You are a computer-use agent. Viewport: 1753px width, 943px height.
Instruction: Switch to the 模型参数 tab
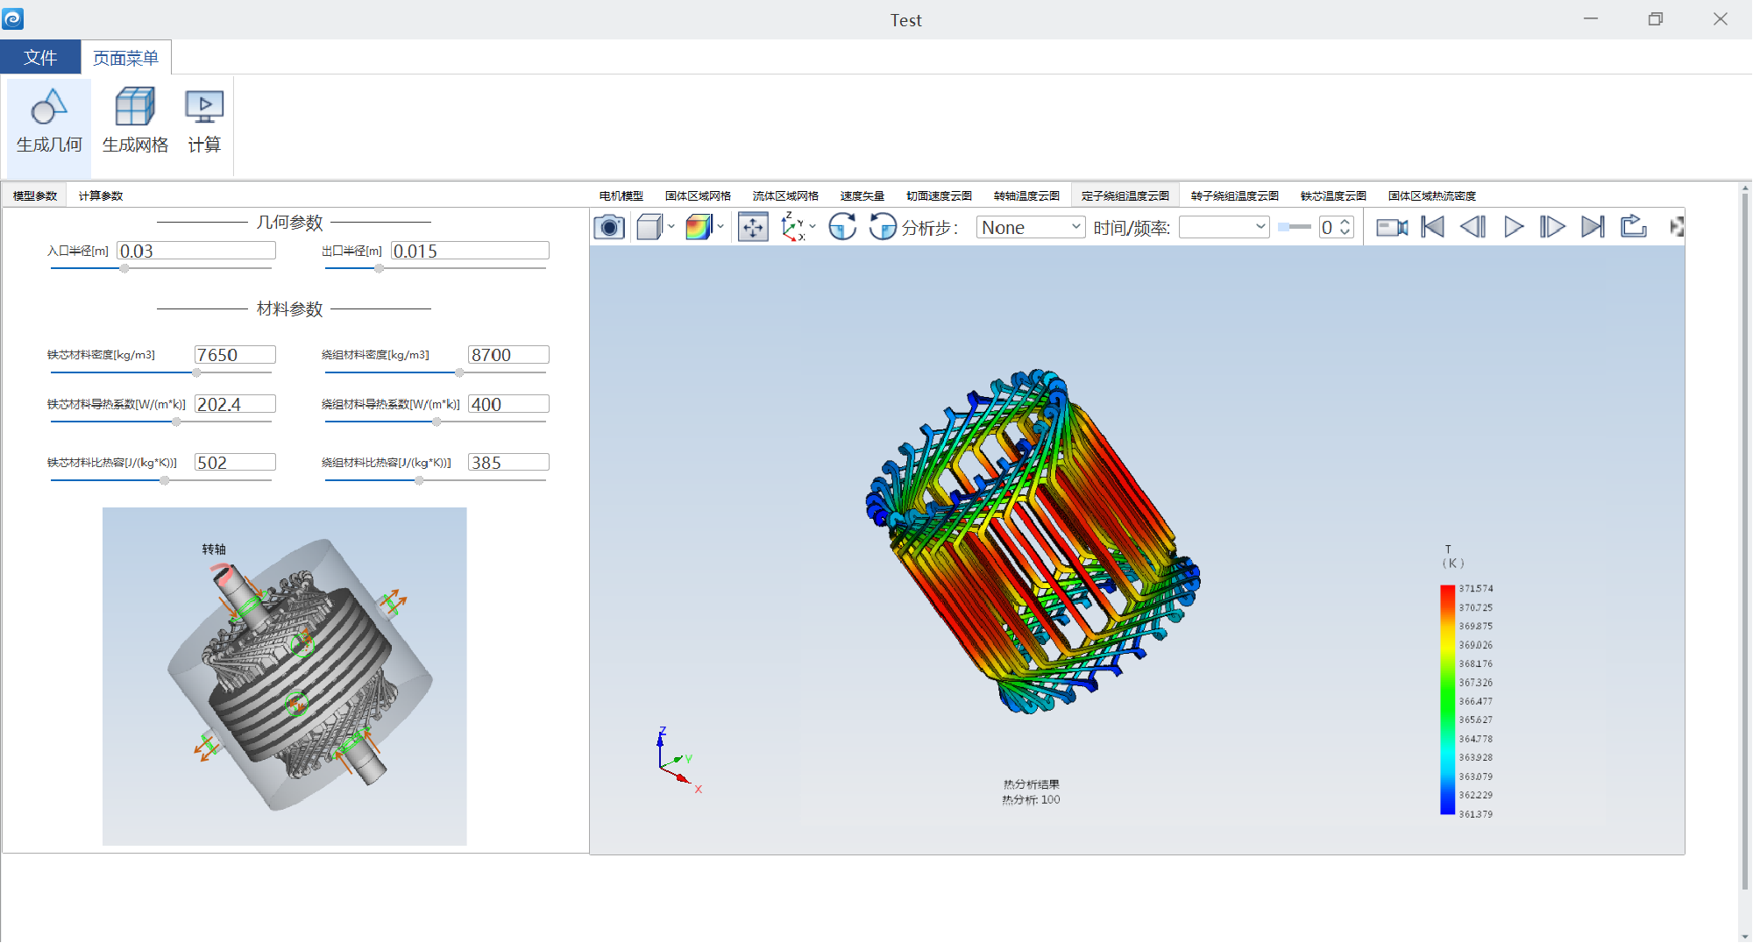[35, 195]
